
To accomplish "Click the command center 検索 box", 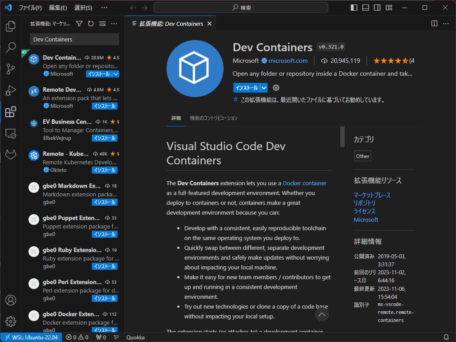I will (x=241, y=8).
